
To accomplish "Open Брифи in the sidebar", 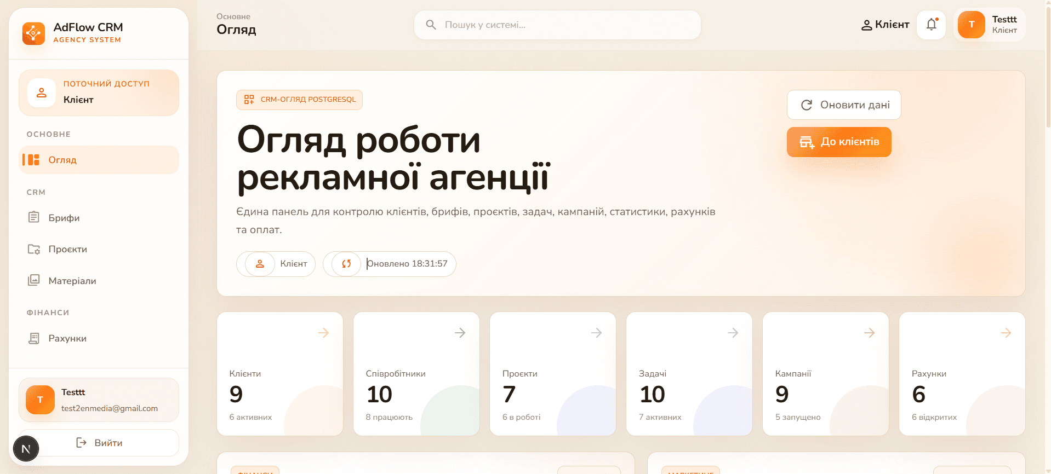I will [x=99, y=218].
